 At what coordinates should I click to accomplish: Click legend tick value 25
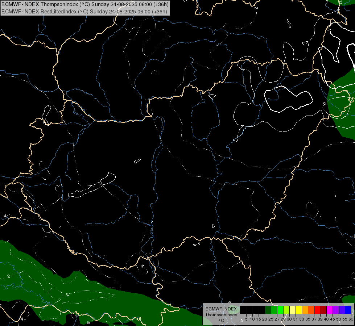point(271,319)
